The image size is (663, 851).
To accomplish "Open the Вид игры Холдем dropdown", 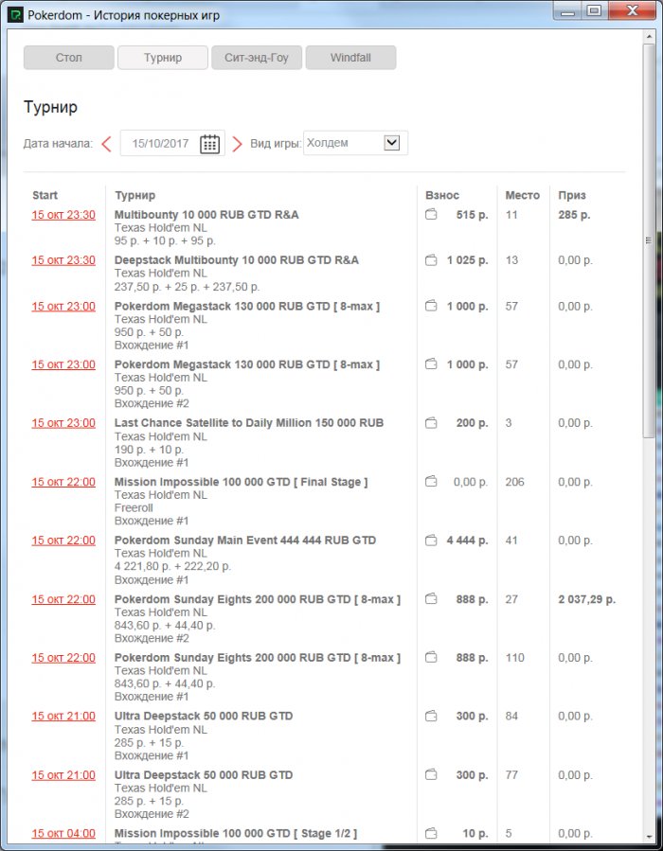I will point(355,143).
